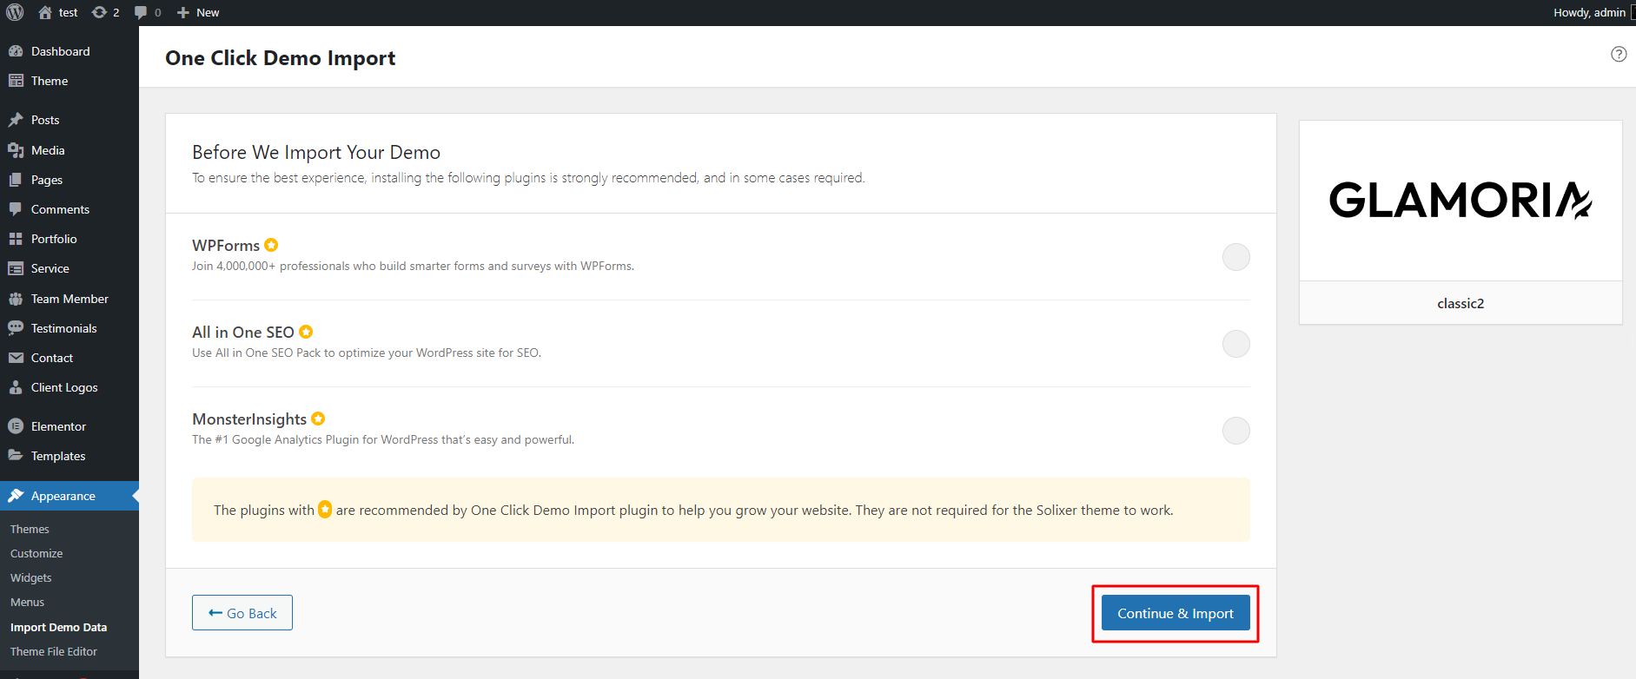1636x679 pixels.
Task: Click the Before We Import Your Demo heading
Action: (x=316, y=152)
